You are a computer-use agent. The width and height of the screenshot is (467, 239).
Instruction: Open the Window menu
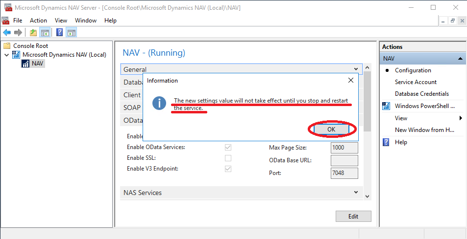(86, 21)
